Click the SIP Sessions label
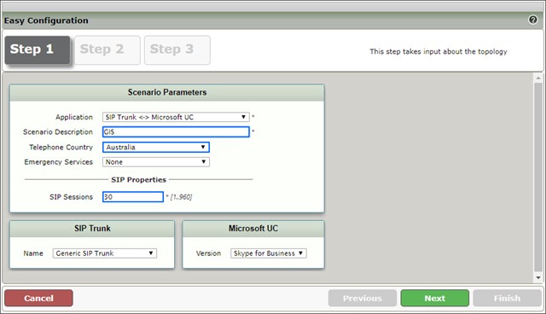This screenshot has height=314, width=546. tap(71, 197)
